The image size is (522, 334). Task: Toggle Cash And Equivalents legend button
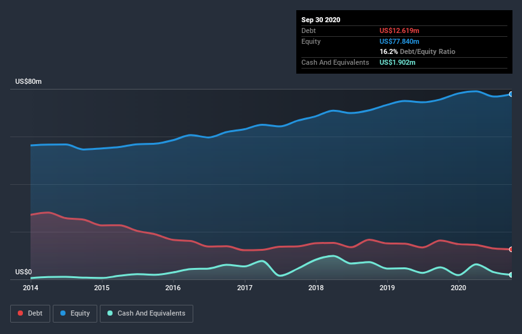click(x=146, y=314)
